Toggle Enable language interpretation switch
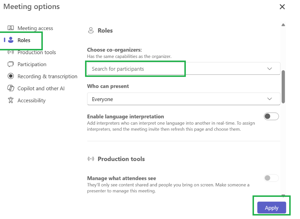 click(271, 116)
